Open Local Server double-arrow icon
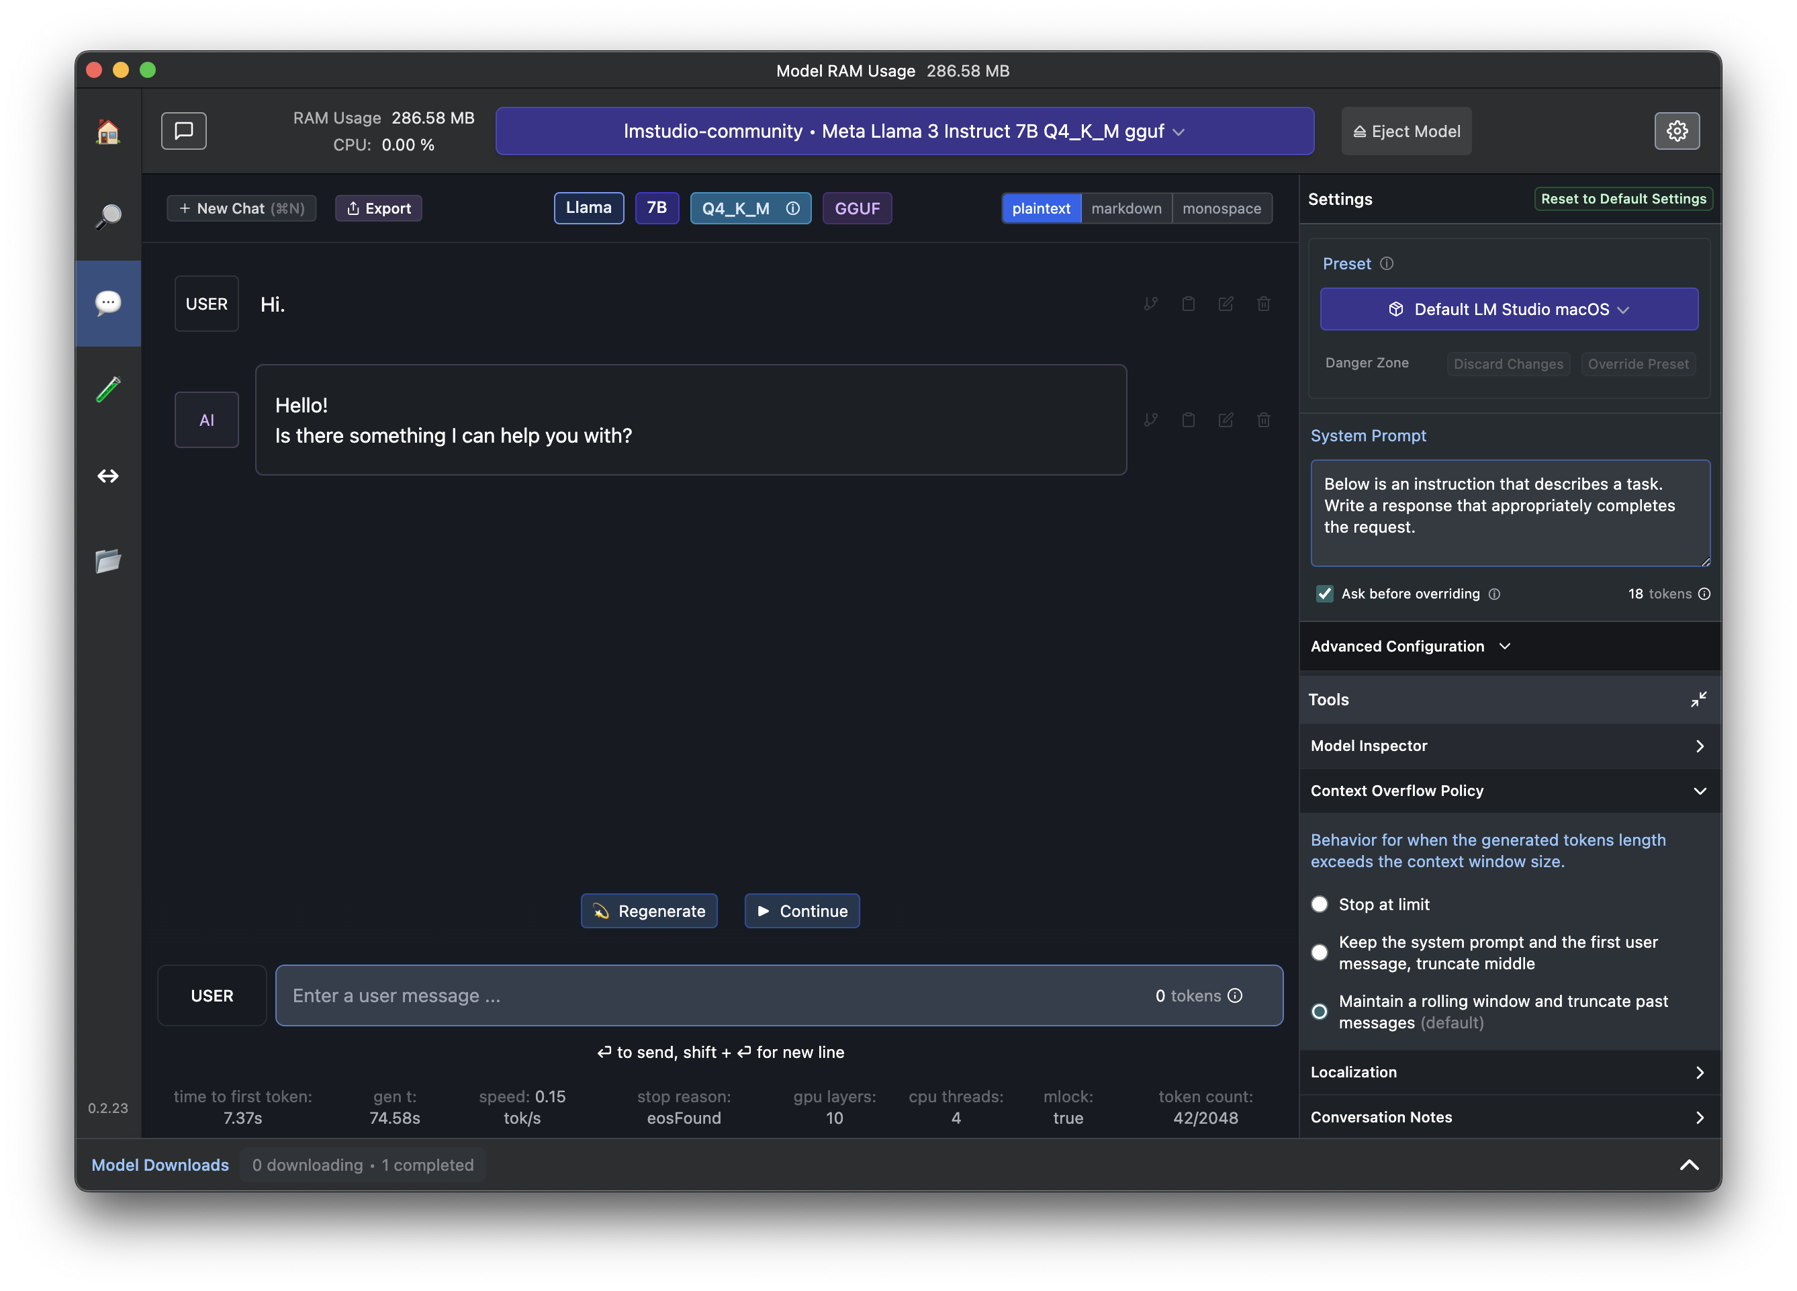Screen dimensions: 1797x1291 pyautogui.click(x=107, y=476)
